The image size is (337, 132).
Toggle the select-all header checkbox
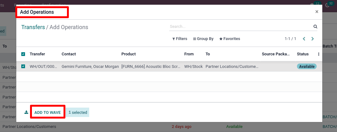(x=23, y=54)
